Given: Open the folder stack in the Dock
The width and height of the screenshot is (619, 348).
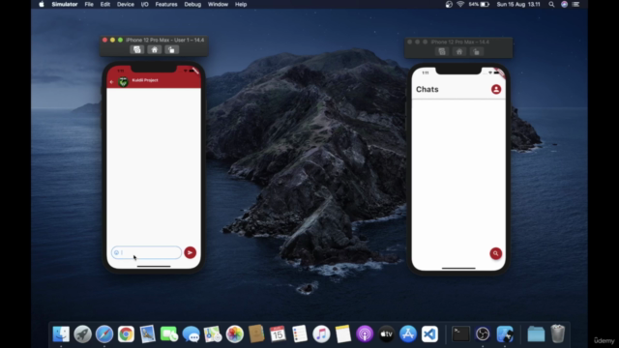Looking at the screenshot, I should (x=536, y=334).
